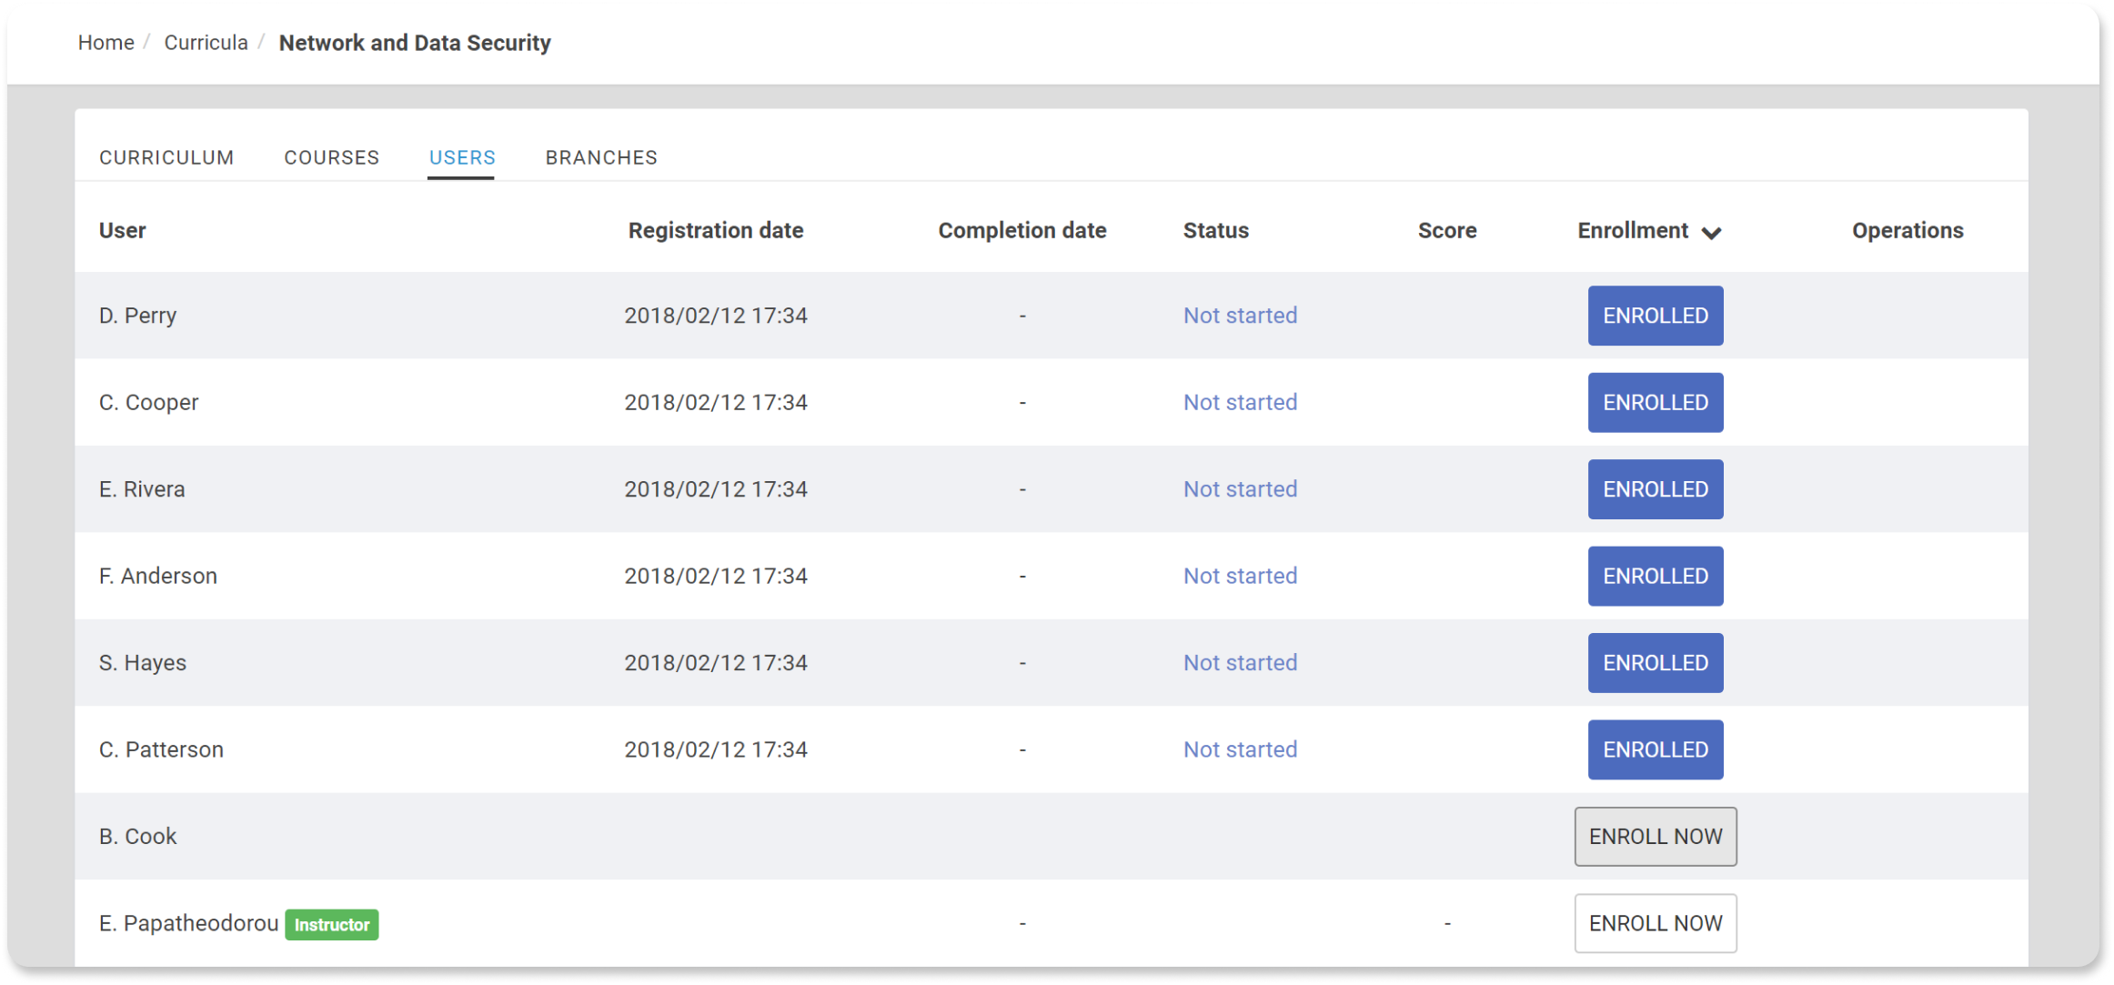Click C. Patterson's registration date cell
Image resolution: width=2114 pixels, height=985 pixels.
coord(716,749)
